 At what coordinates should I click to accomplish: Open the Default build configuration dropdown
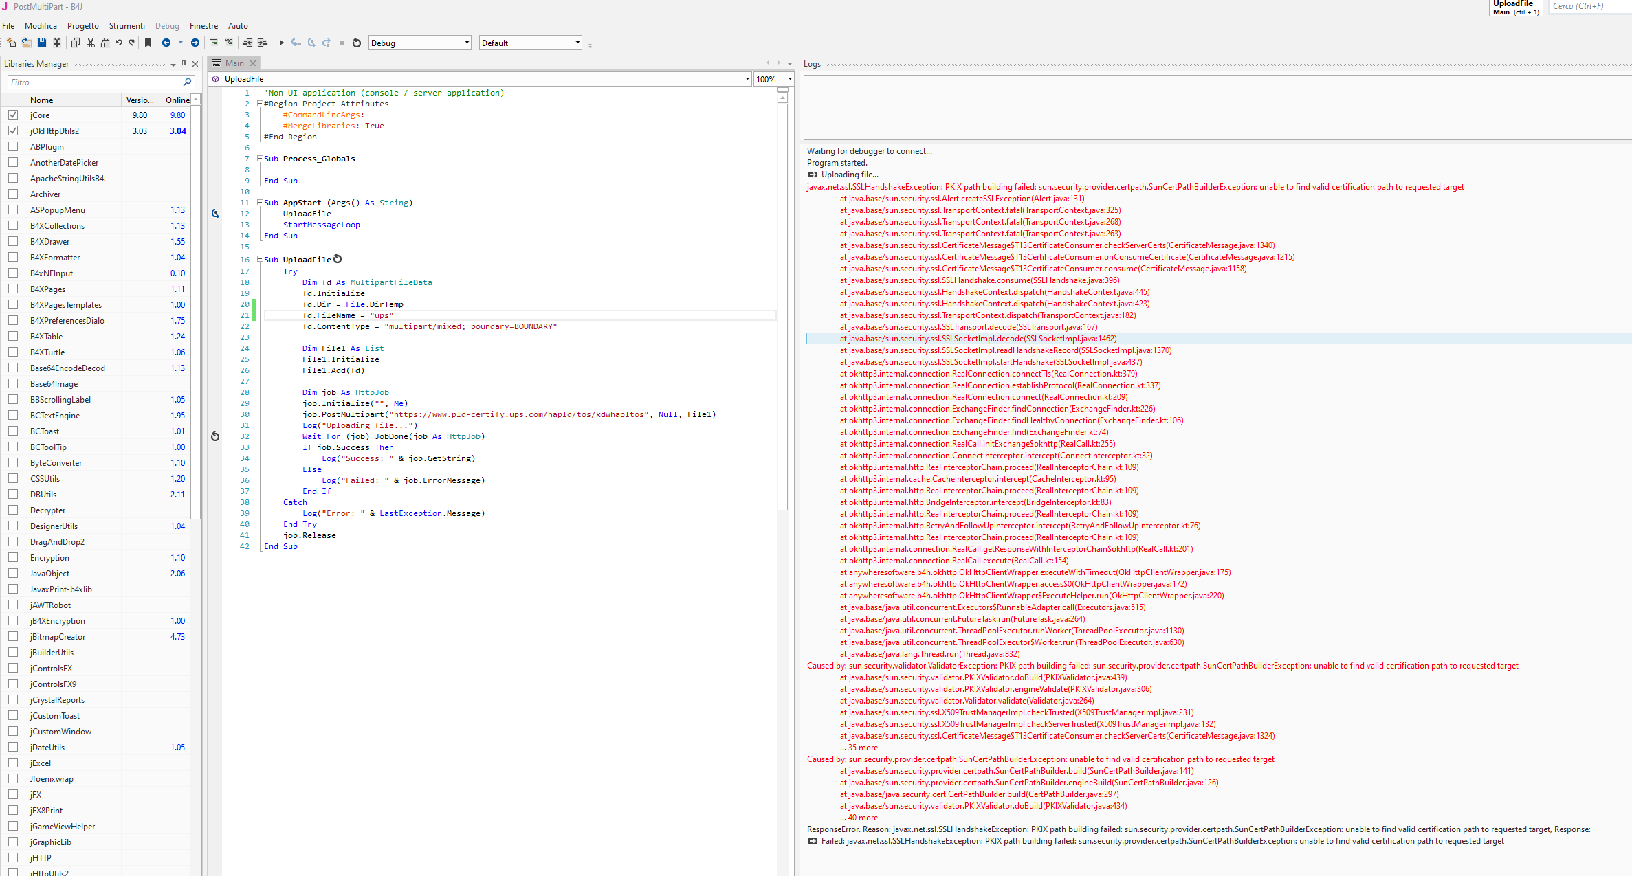click(x=529, y=43)
